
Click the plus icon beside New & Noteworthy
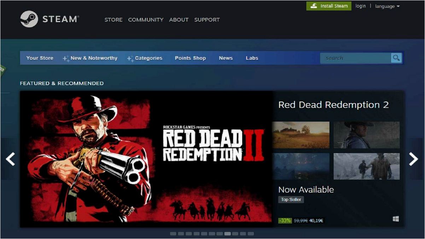click(x=66, y=59)
